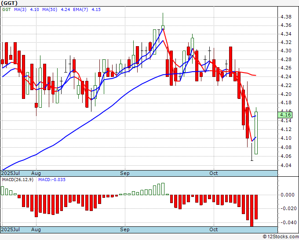
Task: Click the ©12Stocks.com attribution link
Action: coord(281,237)
